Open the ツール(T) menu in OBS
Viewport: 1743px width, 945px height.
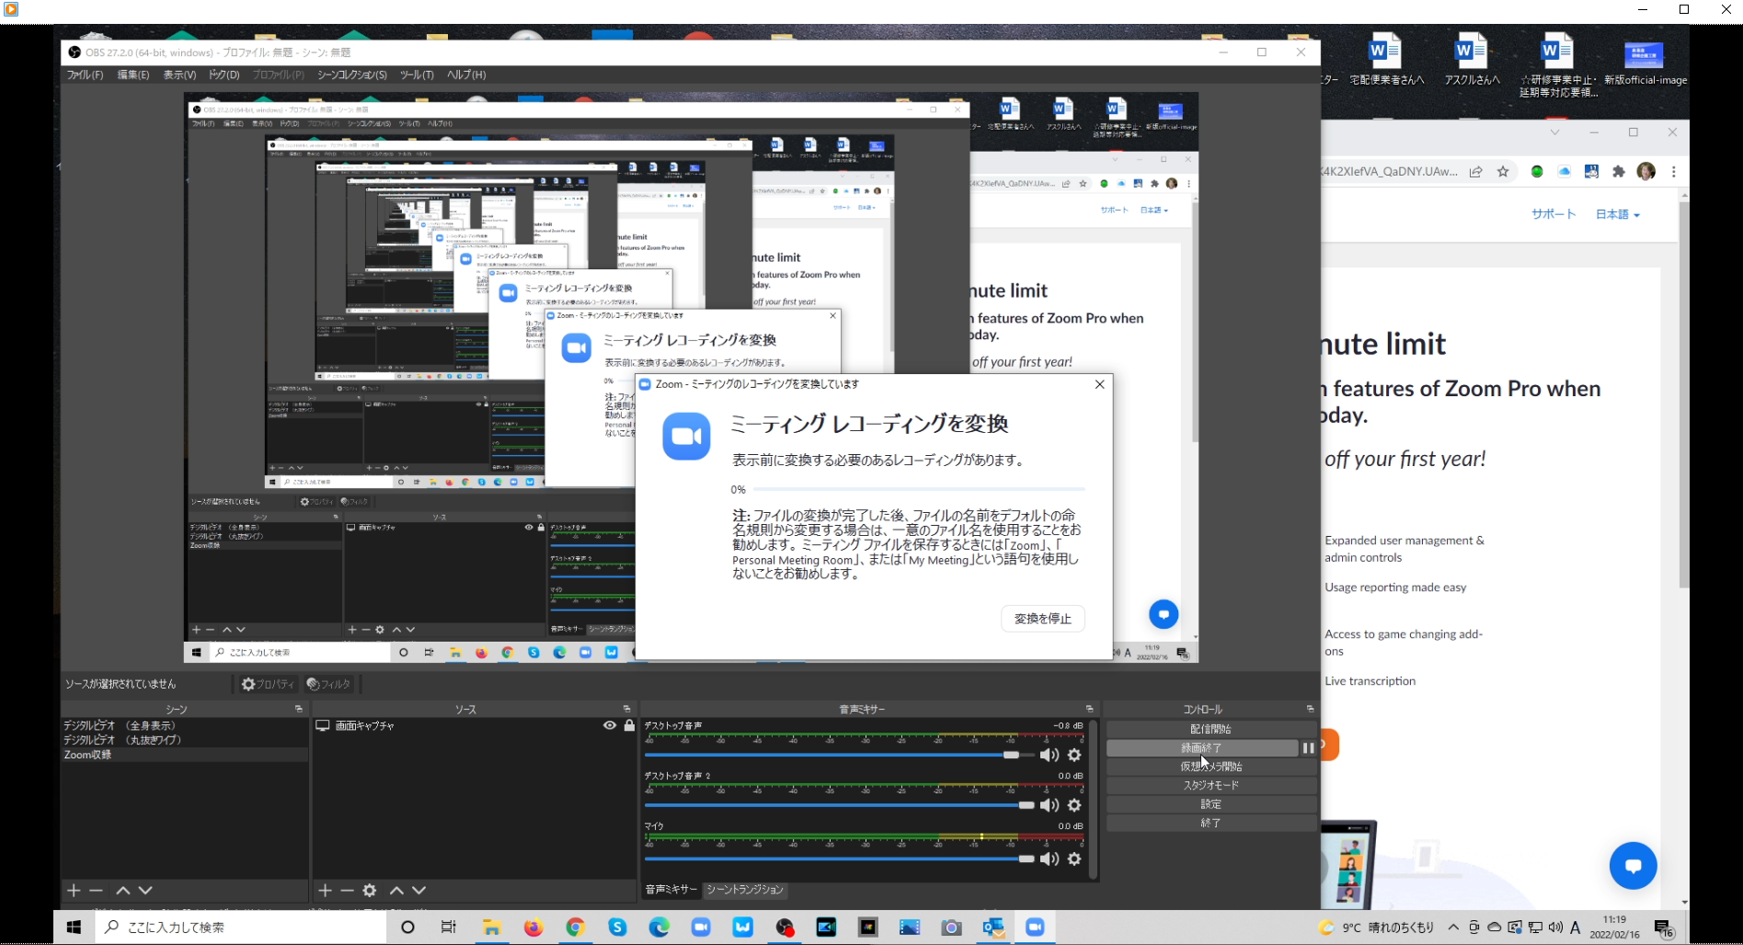click(x=417, y=74)
